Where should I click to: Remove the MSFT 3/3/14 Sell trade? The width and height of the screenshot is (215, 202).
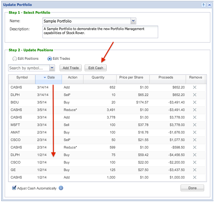tap(195, 125)
